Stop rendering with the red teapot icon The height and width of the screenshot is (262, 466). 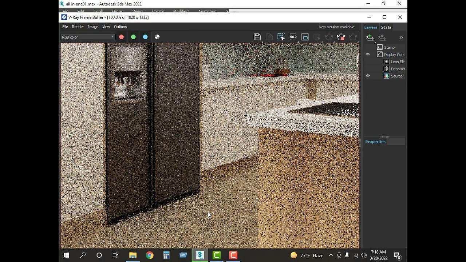pos(341,37)
